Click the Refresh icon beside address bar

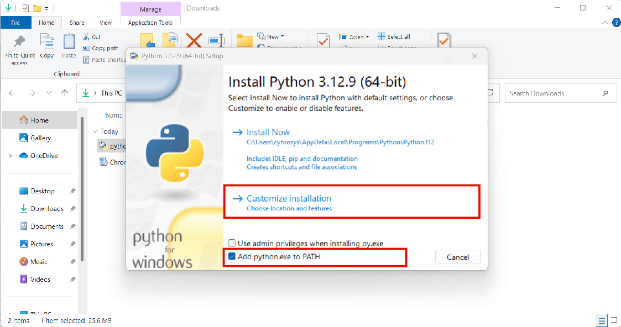tap(490, 93)
